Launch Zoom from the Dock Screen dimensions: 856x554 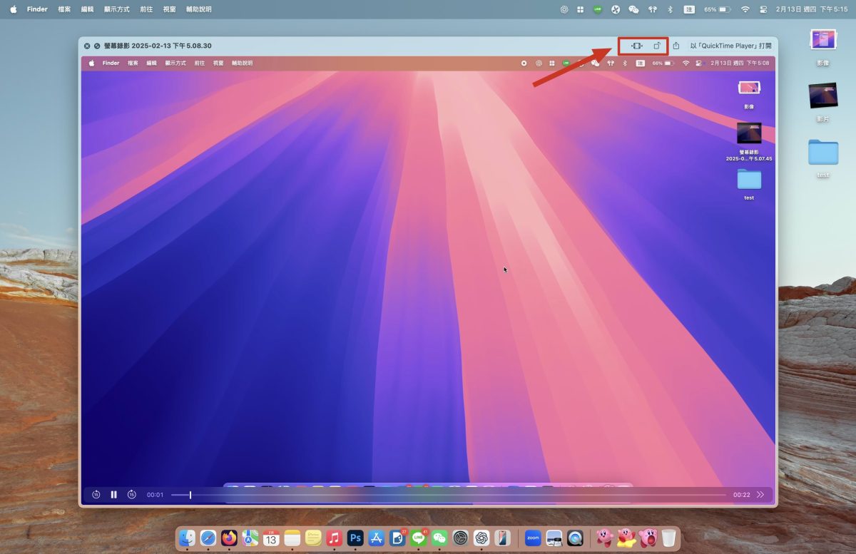[x=533, y=538]
